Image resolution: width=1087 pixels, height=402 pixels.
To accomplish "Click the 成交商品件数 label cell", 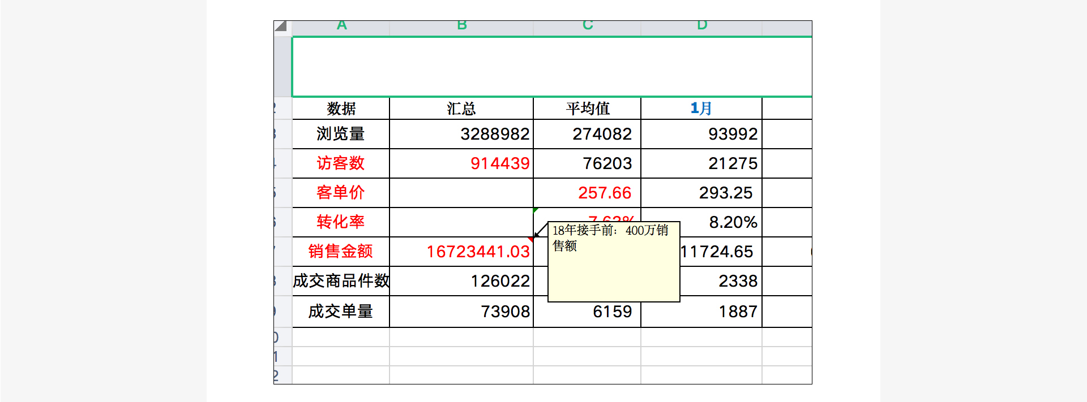I will [341, 281].
